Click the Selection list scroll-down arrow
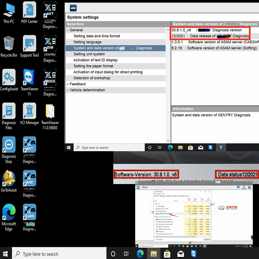Screen dimensions: 259x259 click(168, 141)
